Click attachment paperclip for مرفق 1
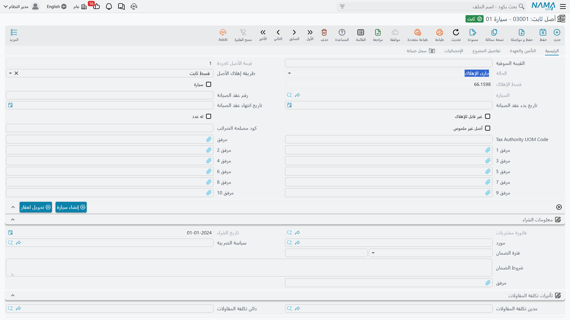This screenshot has height=320, width=570. click(x=488, y=150)
